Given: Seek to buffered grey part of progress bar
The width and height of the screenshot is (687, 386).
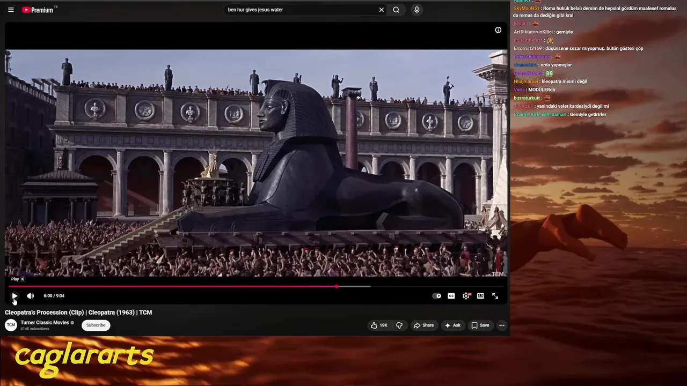Looking at the screenshot, I should coord(354,286).
